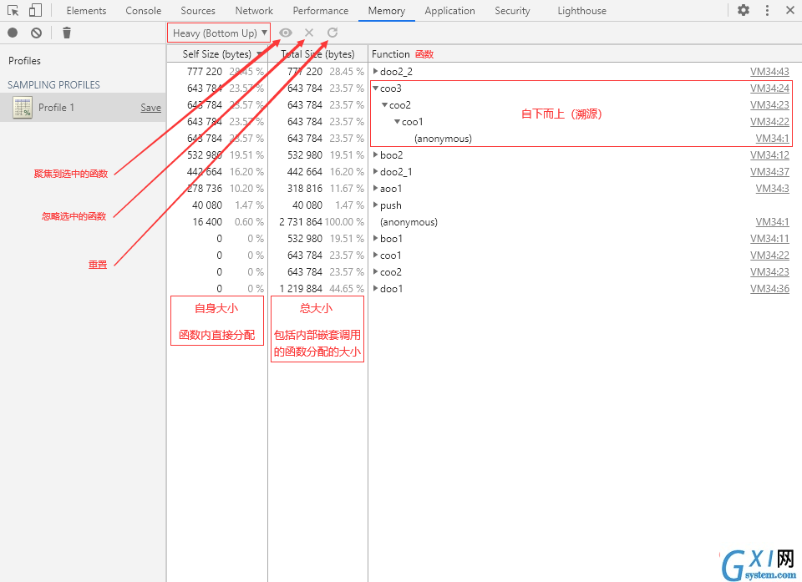Select the Memory tab
Image resolution: width=802 pixels, height=582 pixels.
click(387, 11)
